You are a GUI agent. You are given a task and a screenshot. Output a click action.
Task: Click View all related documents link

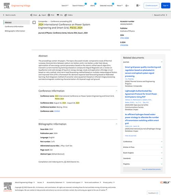pos(151,169)
